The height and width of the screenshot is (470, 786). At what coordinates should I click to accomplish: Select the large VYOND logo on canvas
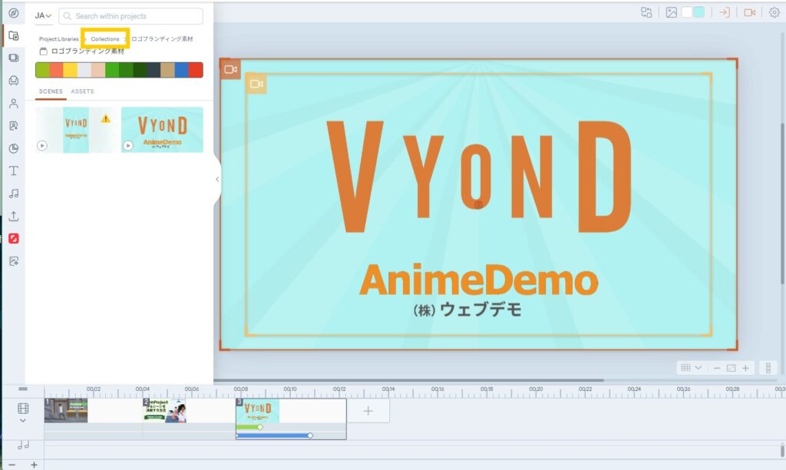479,177
